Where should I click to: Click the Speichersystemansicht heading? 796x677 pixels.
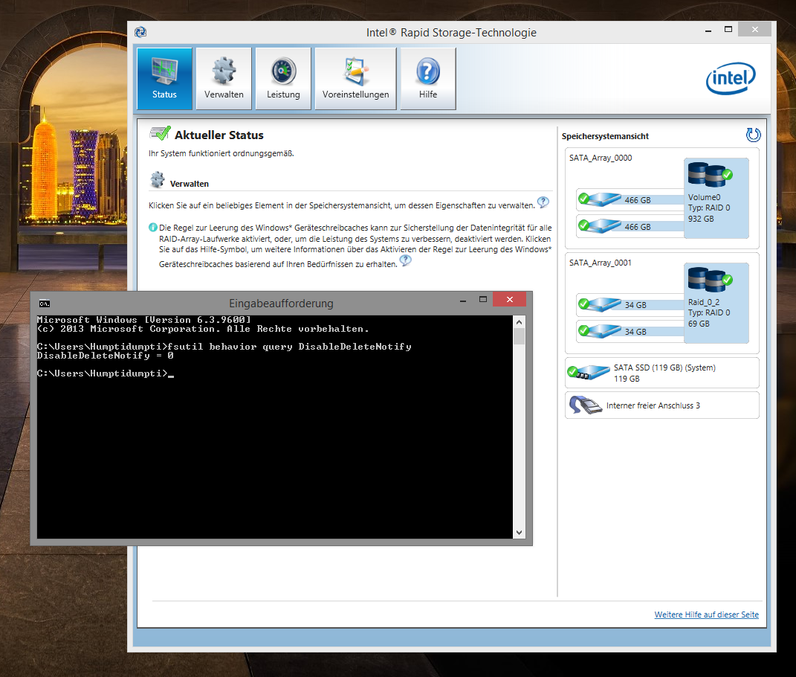click(x=605, y=136)
